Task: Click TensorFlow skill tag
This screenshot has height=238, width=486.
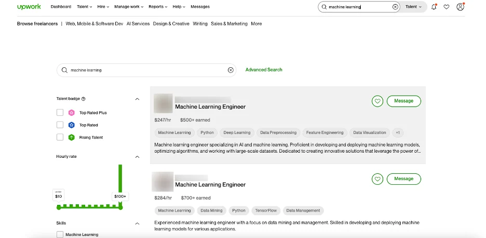Action: coord(266,211)
